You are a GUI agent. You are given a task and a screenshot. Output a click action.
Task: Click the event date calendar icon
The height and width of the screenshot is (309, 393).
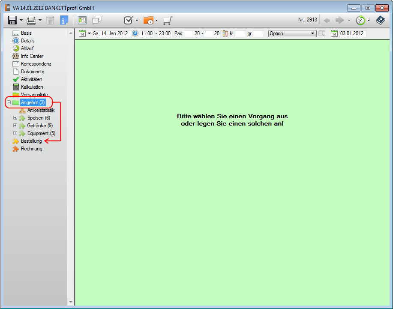[x=82, y=33]
